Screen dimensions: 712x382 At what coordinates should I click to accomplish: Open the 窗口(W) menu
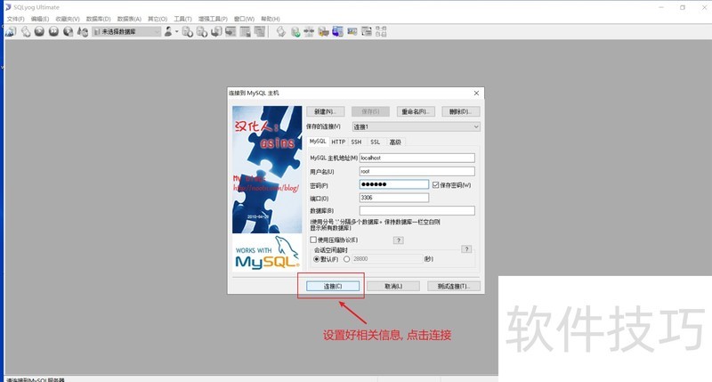[244, 19]
